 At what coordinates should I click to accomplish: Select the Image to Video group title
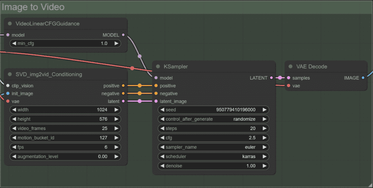33,7
